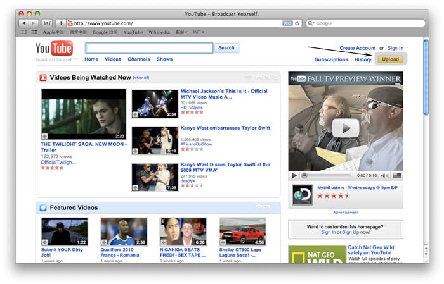This screenshot has height=284, width=444.
Task: Open the Wikipedia bookmark
Action: pyautogui.click(x=159, y=32)
